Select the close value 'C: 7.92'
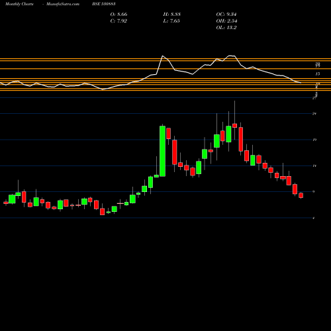This screenshot has width=331, height=331. 118,21
